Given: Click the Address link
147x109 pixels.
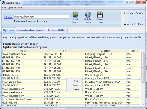Looking at the screenshot, I should [8, 18].
